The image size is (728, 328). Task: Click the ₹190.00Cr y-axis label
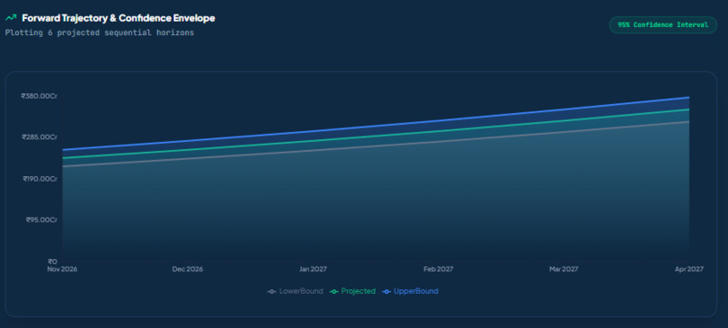pyautogui.click(x=40, y=179)
